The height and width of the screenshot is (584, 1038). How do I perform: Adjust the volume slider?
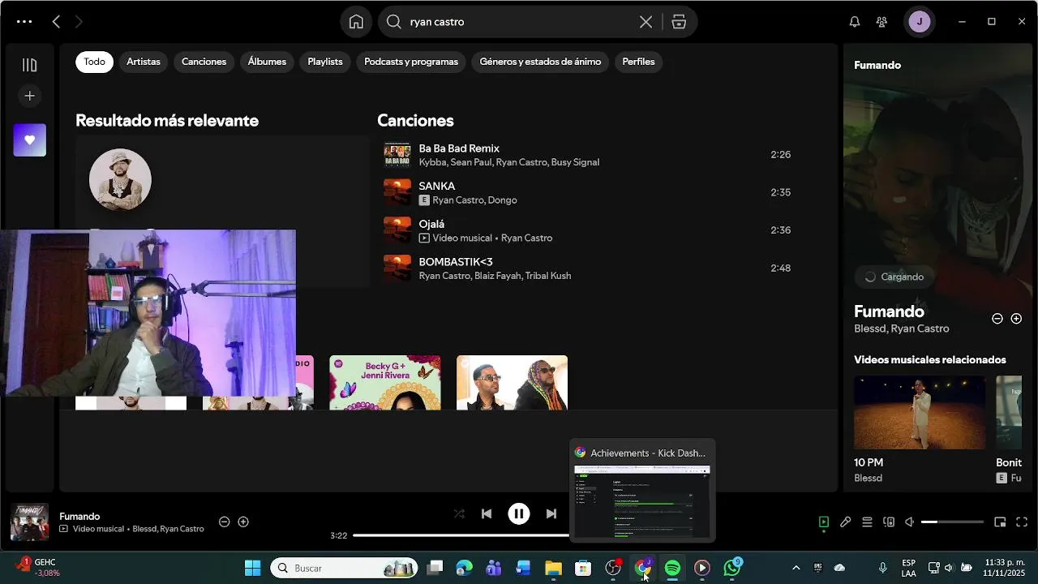tap(952, 522)
